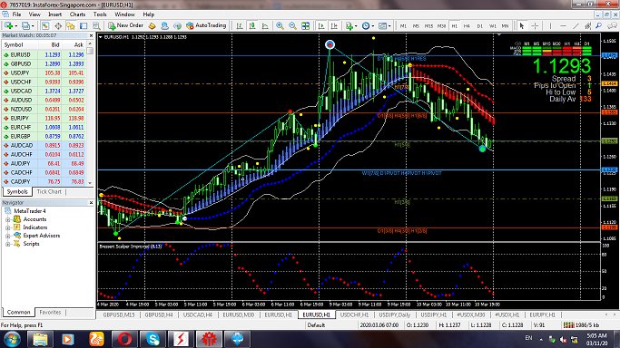This screenshot has width=620, height=348.
Task: Zoom out on the chart
Action: (x=292, y=25)
